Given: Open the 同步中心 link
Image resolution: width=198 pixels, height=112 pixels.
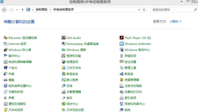Looking at the screenshot, I should coord(72,104).
